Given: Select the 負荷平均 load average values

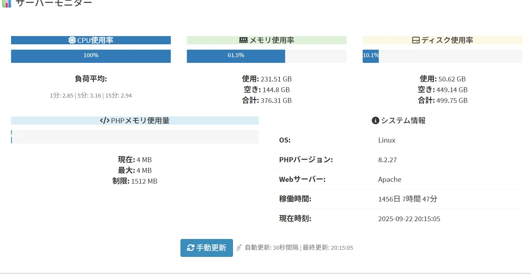Looking at the screenshot, I should point(91,96).
